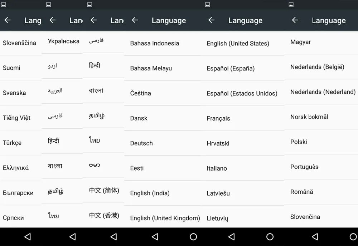Select Suomi as the language
This screenshot has width=358, height=246.
pos(21,68)
